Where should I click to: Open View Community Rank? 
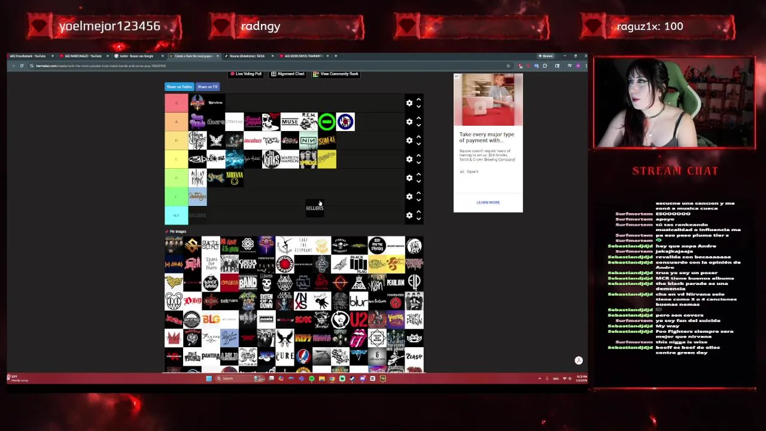click(x=336, y=74)
